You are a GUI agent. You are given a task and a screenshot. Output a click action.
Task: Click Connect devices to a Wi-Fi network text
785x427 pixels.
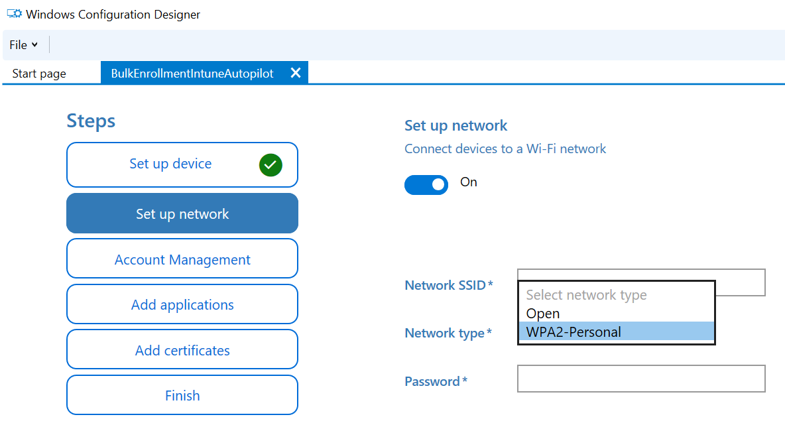[x=505, y=149]
